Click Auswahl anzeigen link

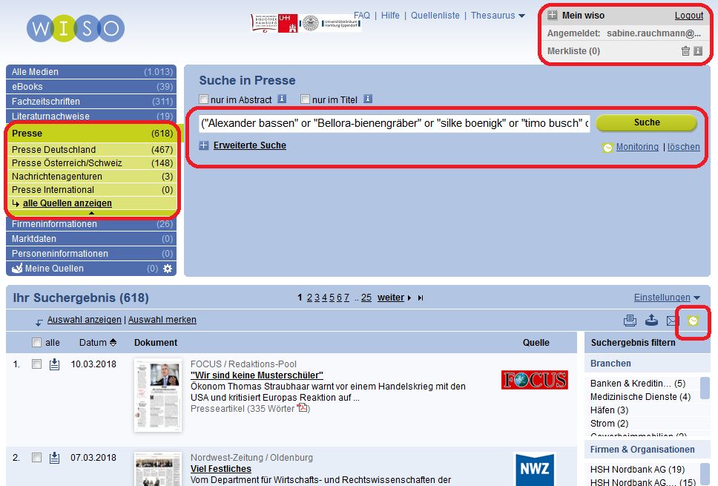pyautogui.click(x=85, y=320)
